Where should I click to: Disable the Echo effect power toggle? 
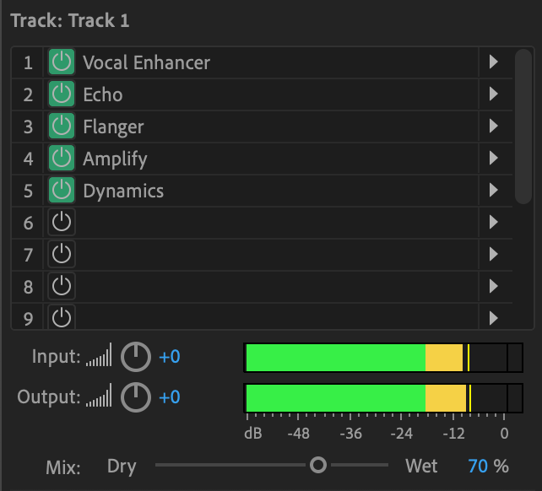pos(62,94)
